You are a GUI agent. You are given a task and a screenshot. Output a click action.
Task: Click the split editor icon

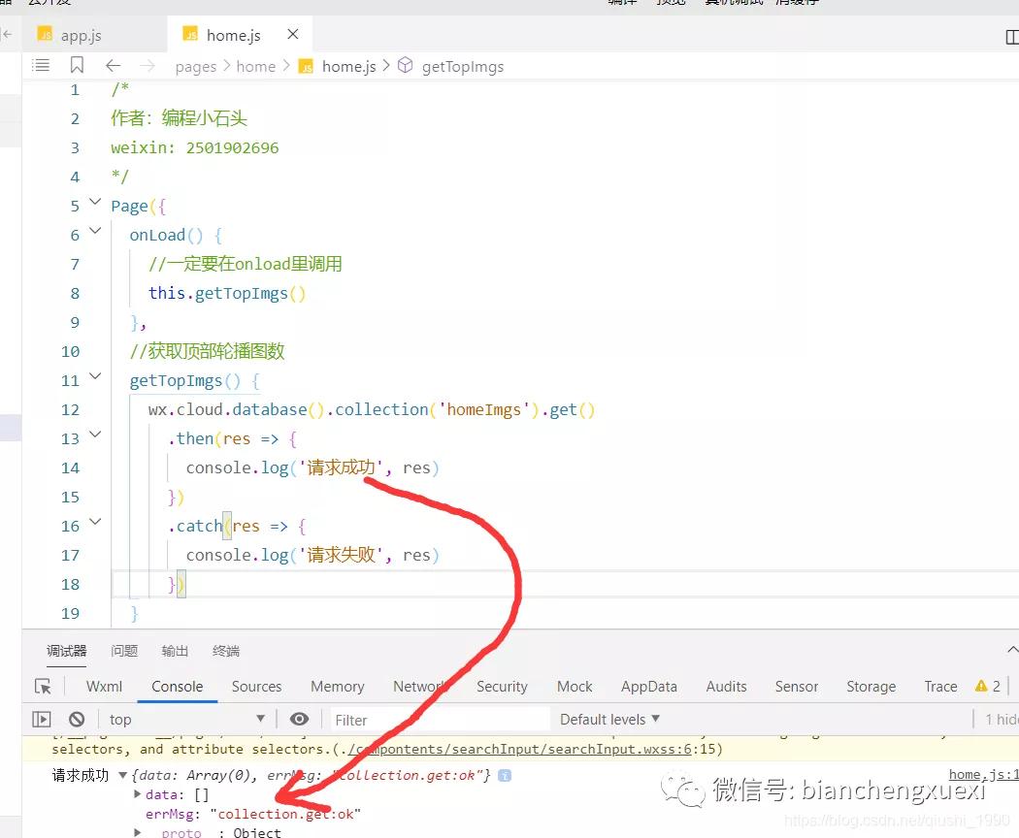[x=1012, y=36]
